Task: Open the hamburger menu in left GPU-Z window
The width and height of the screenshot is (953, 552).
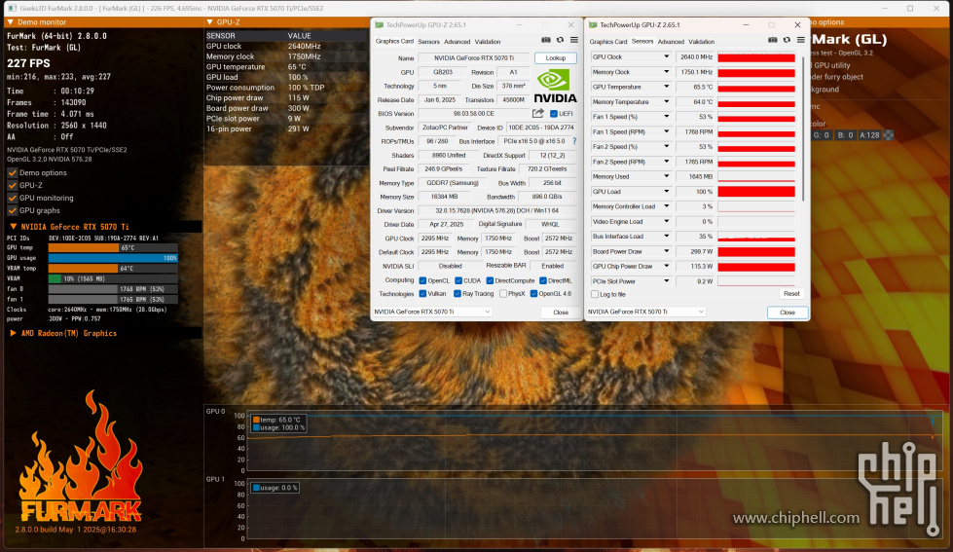Action: click(x=573, y=40)
